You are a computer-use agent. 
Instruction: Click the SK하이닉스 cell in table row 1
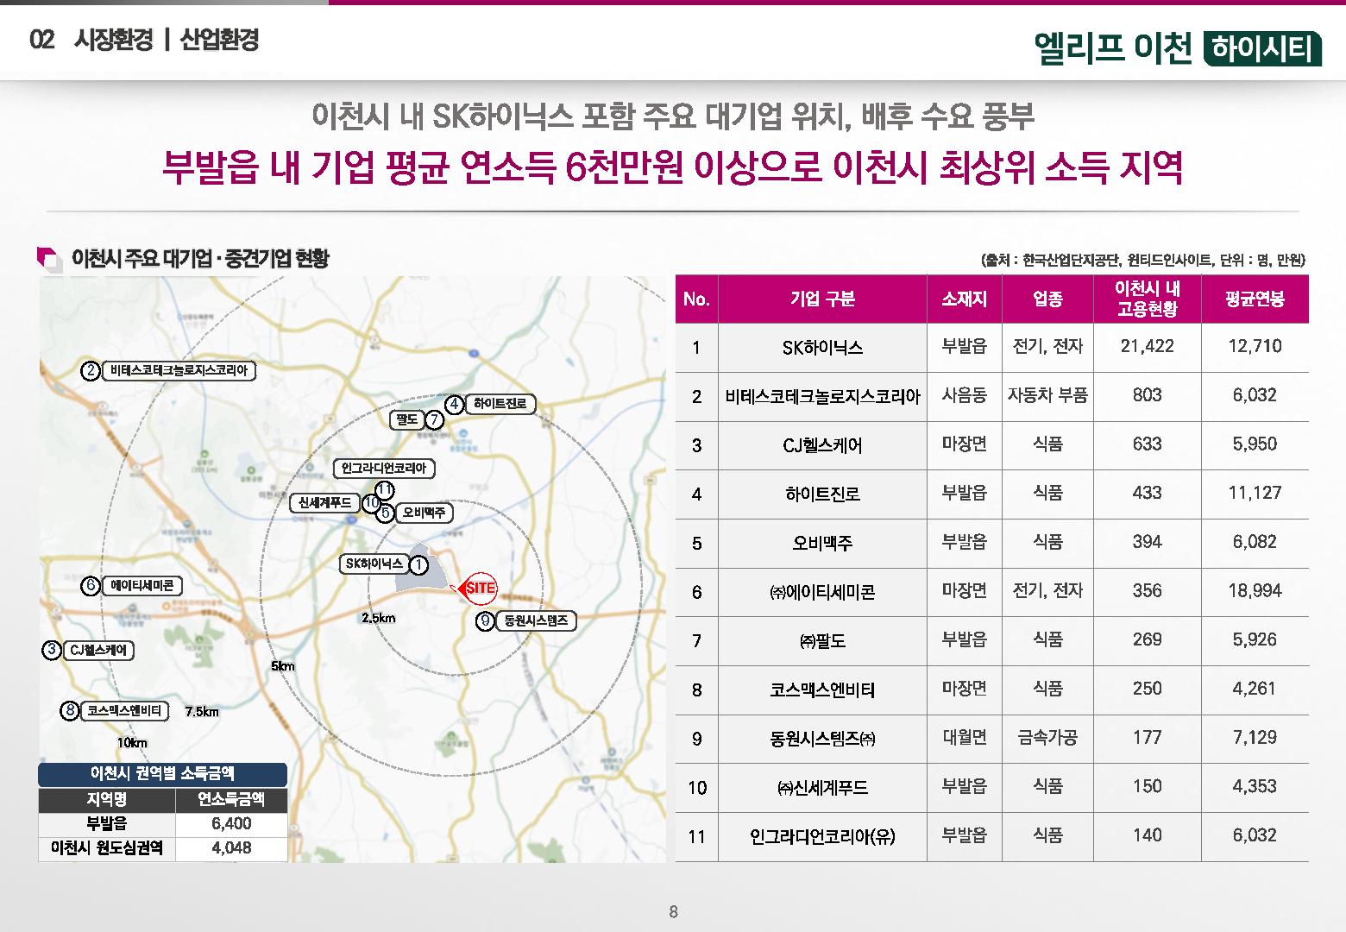(x=822, y=348)
